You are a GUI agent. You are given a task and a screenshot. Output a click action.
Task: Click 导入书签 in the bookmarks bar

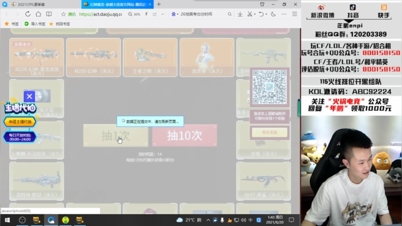(35, 24)
